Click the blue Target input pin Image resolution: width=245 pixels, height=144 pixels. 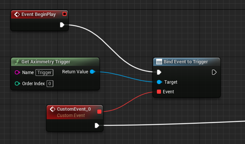(160, 82)
